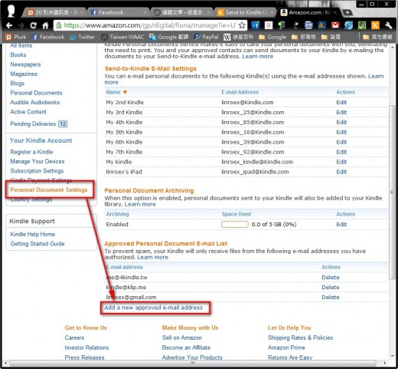Switch to the Send to Kindle tab
Screen dimensions: 398x369
point(246,12)
